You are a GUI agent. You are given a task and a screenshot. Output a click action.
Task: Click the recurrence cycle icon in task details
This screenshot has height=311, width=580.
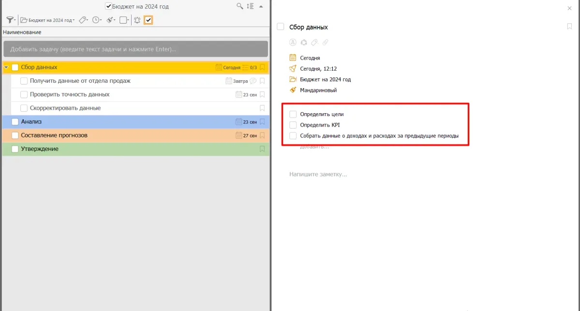point(304,43)
